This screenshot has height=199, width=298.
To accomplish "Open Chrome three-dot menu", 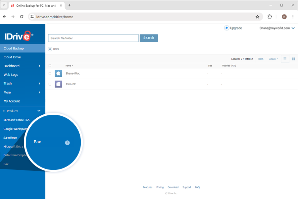I will pyautogui.click(x=293, y=17).
